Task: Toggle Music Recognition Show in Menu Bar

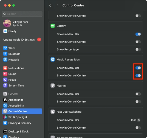Action: (x=138, y=68)
